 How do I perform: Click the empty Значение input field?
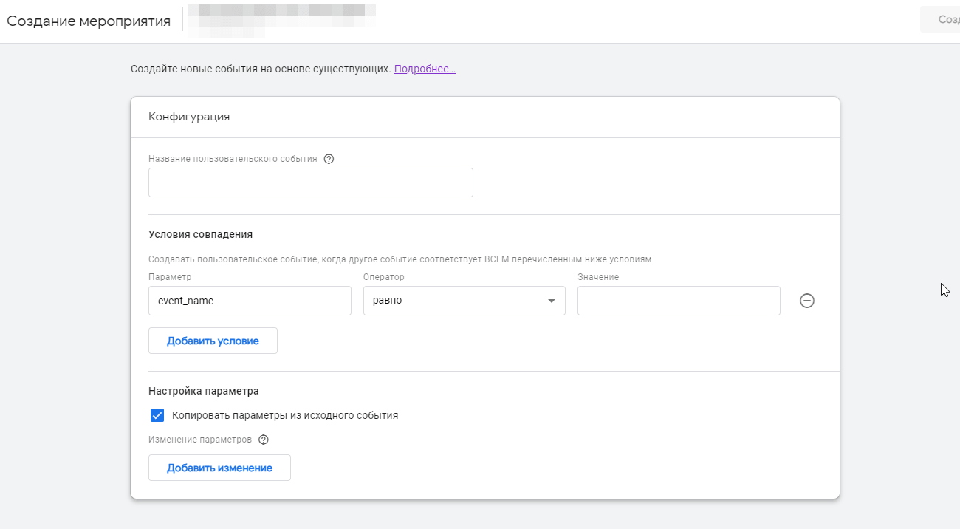point(678,301)
